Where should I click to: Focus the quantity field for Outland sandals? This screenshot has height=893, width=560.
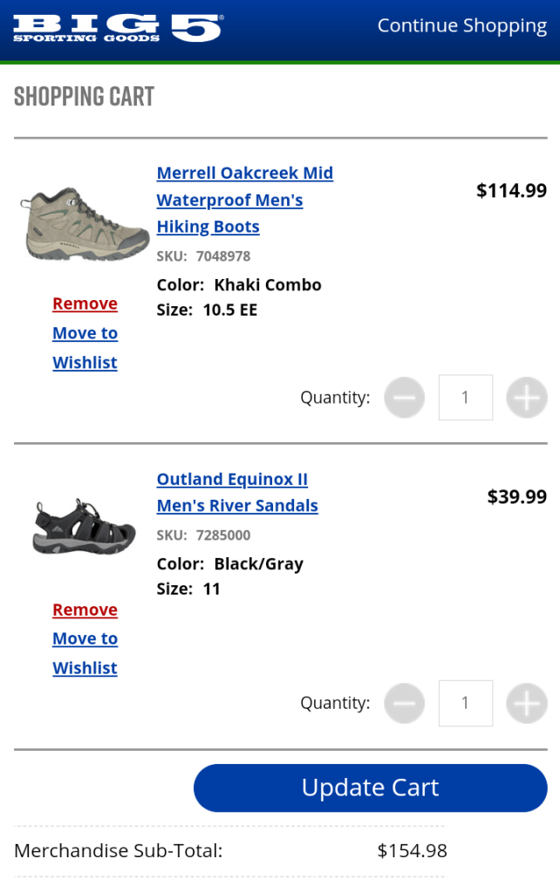[465, 703]
